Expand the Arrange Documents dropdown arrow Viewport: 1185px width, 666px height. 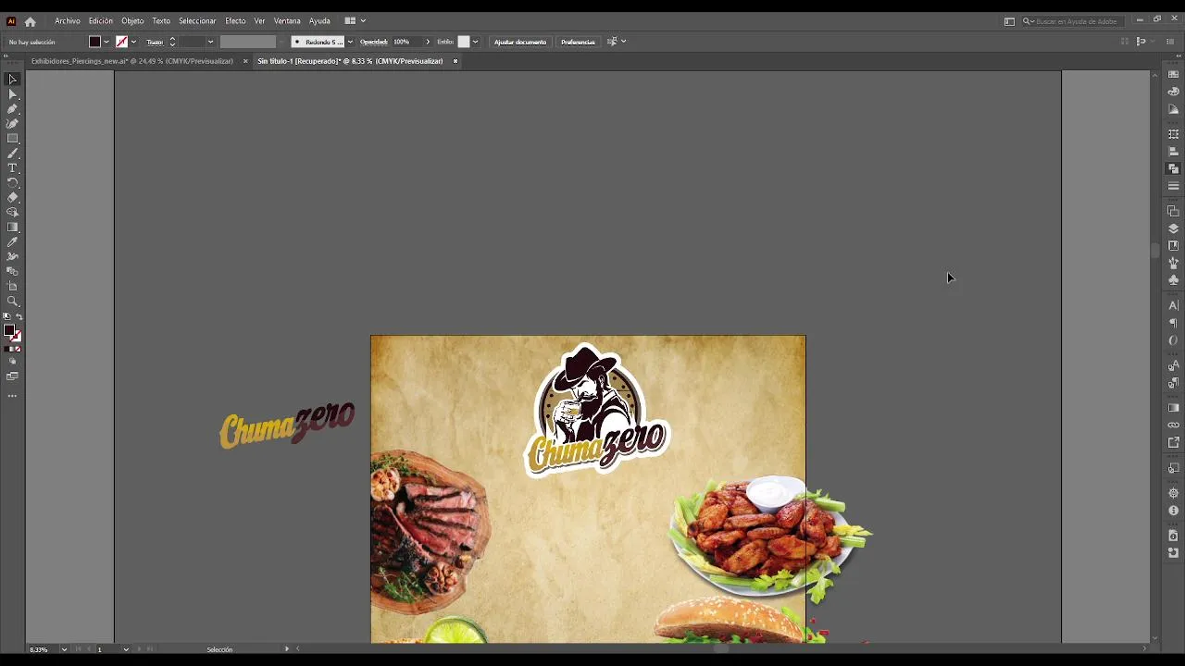pos(363,21)
